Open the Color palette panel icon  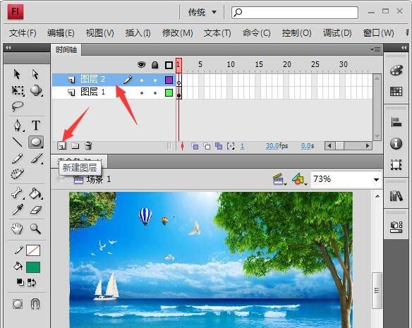396,71
